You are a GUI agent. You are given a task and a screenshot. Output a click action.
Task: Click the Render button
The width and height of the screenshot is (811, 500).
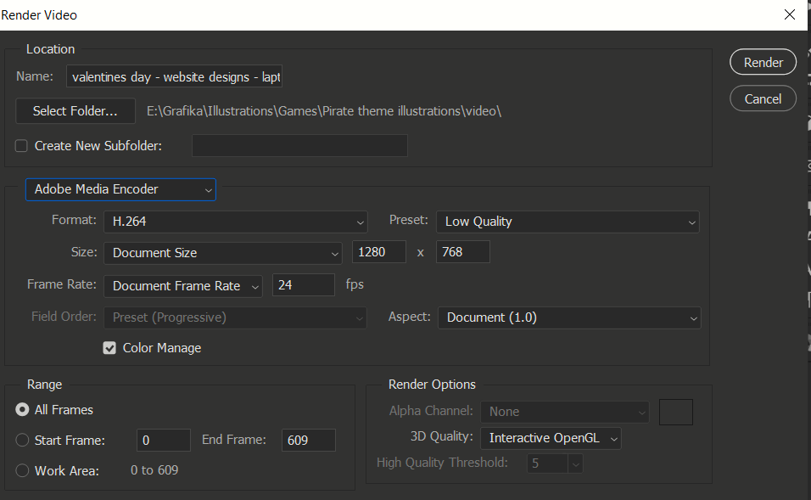tap(763, 61)
